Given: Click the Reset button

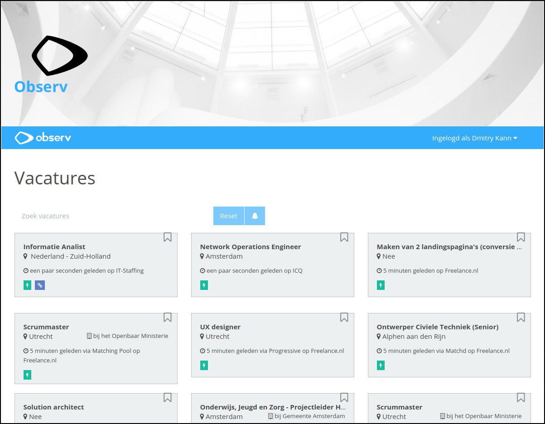Looking at the screenshot, I should tap(229, 216).
